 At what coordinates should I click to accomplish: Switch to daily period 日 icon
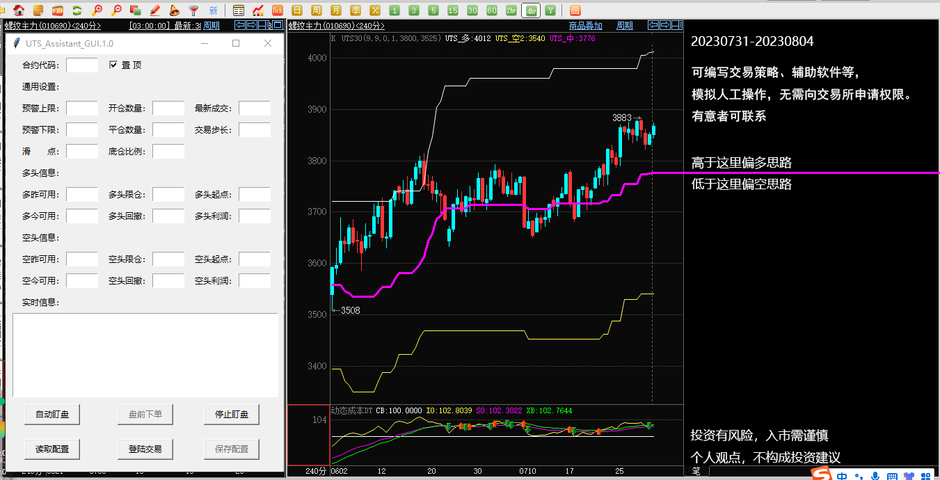coord(297,10)
